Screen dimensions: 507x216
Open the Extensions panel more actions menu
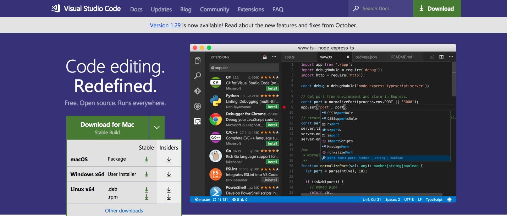[x=274, y=57]
